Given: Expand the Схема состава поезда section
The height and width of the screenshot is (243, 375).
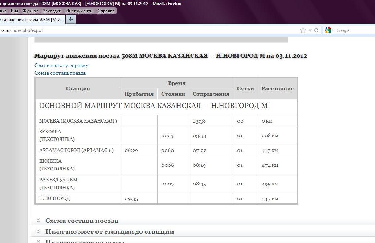Looking at the screenshot, I should [x=82, y=221].
